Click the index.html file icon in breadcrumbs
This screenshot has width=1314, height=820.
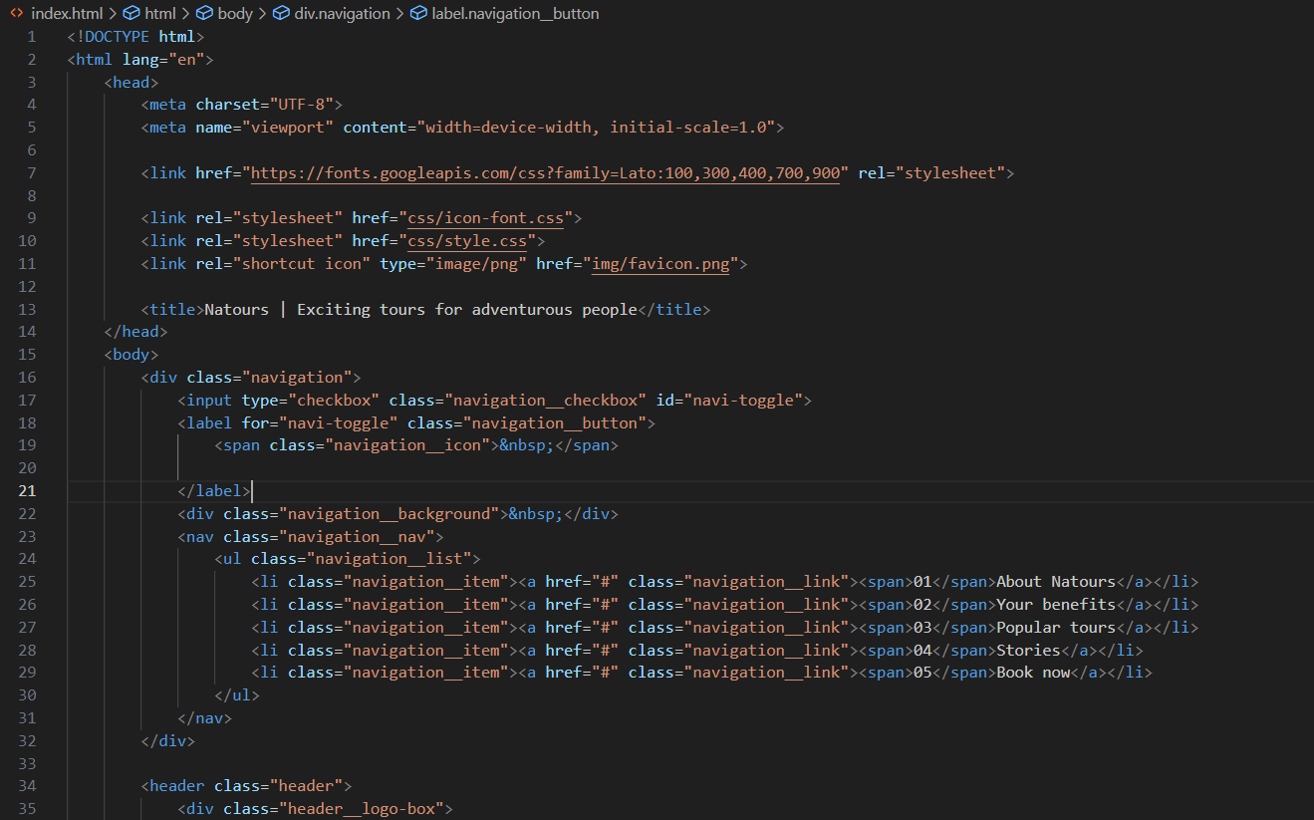[17, 14]
